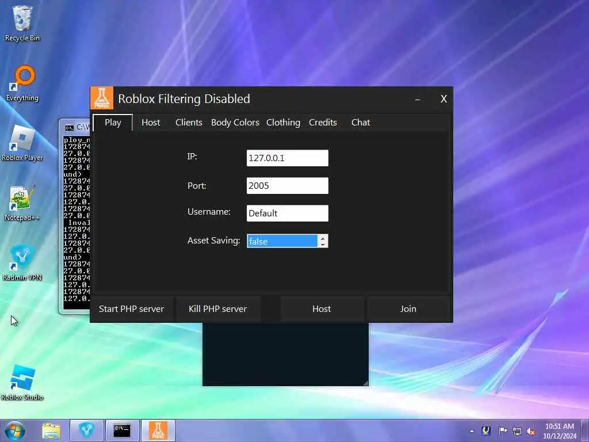Click the Username field showing Default
The width and height of the screenshot is (589, 442).
288,213
